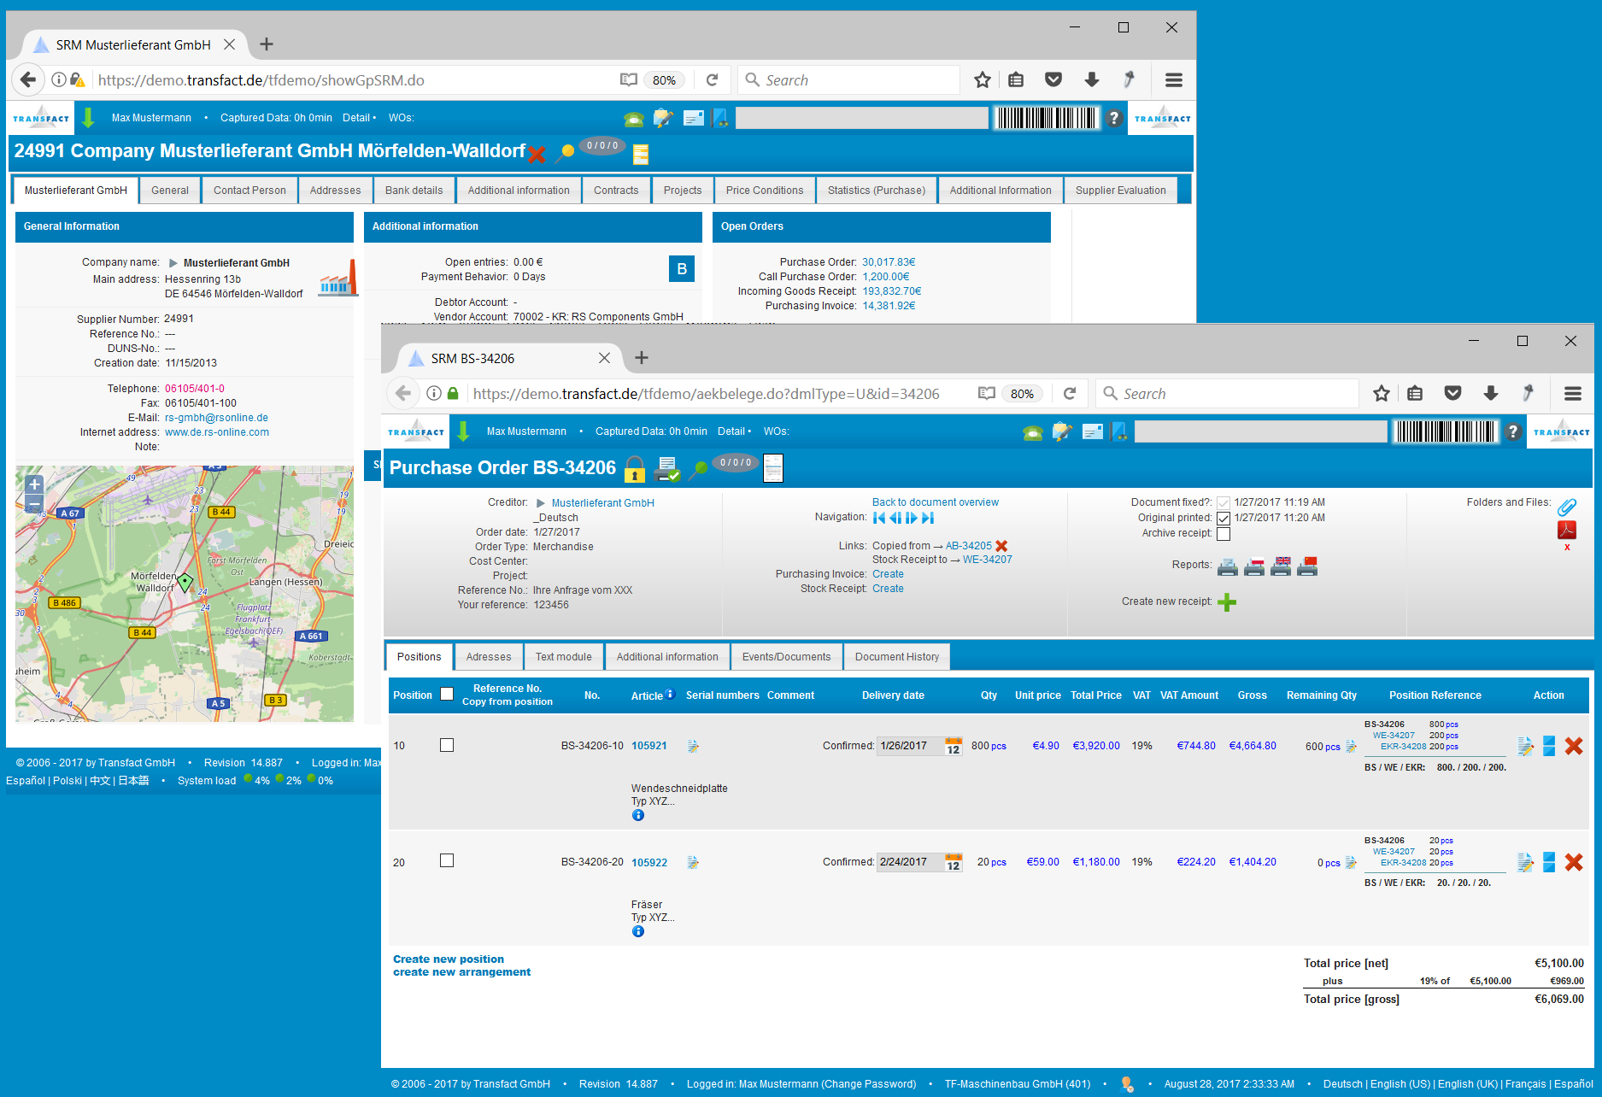Open the factory icon in General Information
Image resolution: width=1602 pixels, height=1097 pixels.
point(337,279)
